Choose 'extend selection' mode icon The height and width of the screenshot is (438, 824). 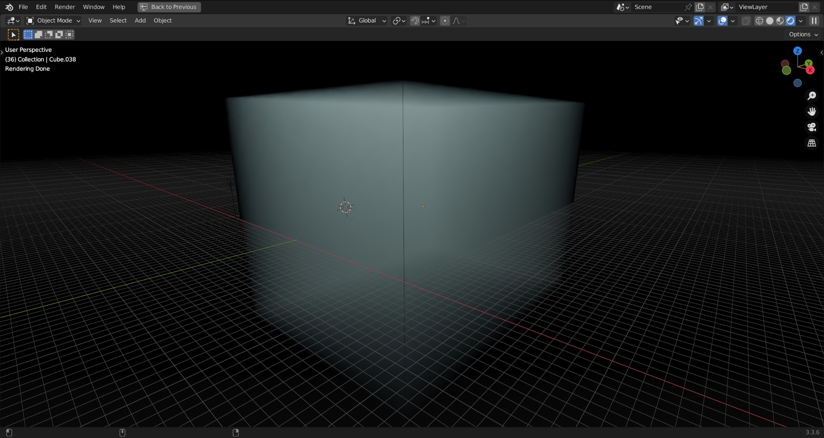tap(39, 35)
